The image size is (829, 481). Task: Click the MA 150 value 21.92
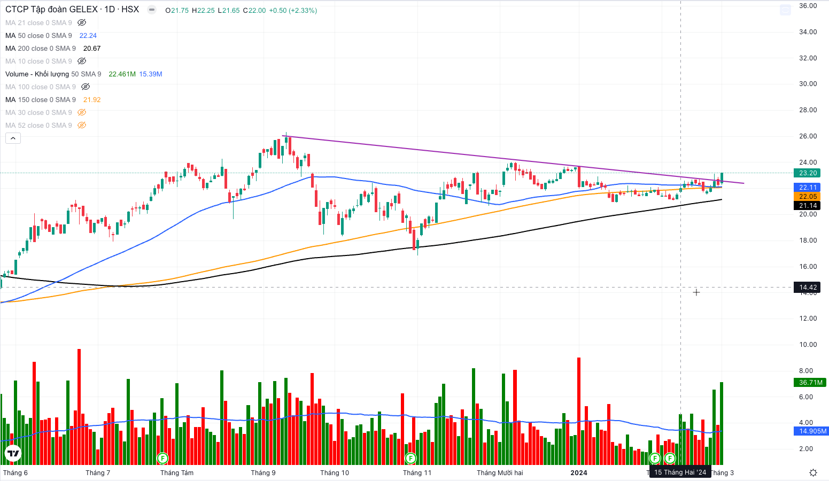[x=92, y=99]
